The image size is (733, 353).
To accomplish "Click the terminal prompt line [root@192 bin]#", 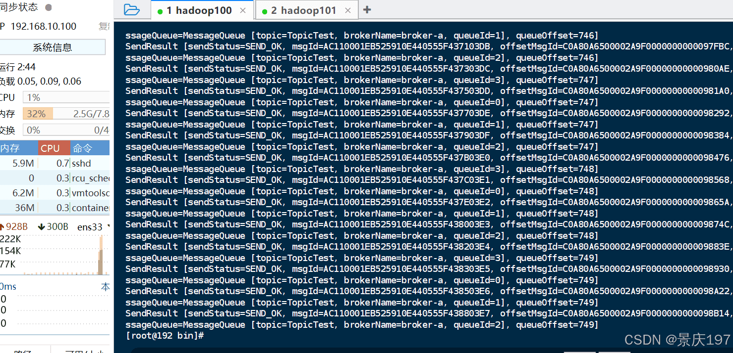I will (165, 336).
